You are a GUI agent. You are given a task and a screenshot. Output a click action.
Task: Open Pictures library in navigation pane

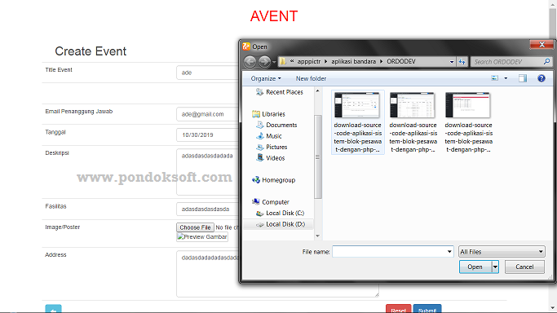click(x=272, y=147)
